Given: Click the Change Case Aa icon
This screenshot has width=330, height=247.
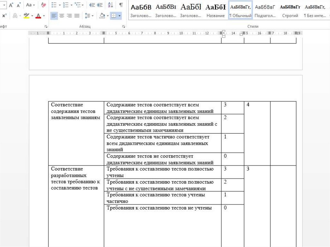Looking at the screenshot, I should coord(29,5).
